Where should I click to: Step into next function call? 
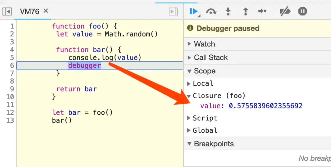(x=228, y=11)
